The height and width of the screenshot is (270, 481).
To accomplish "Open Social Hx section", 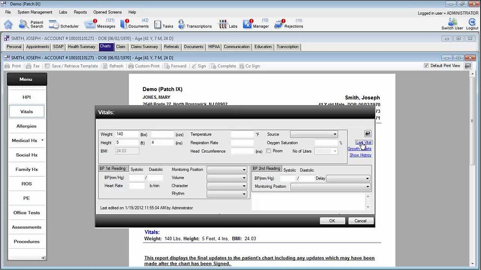I will (x=27, y=155).
